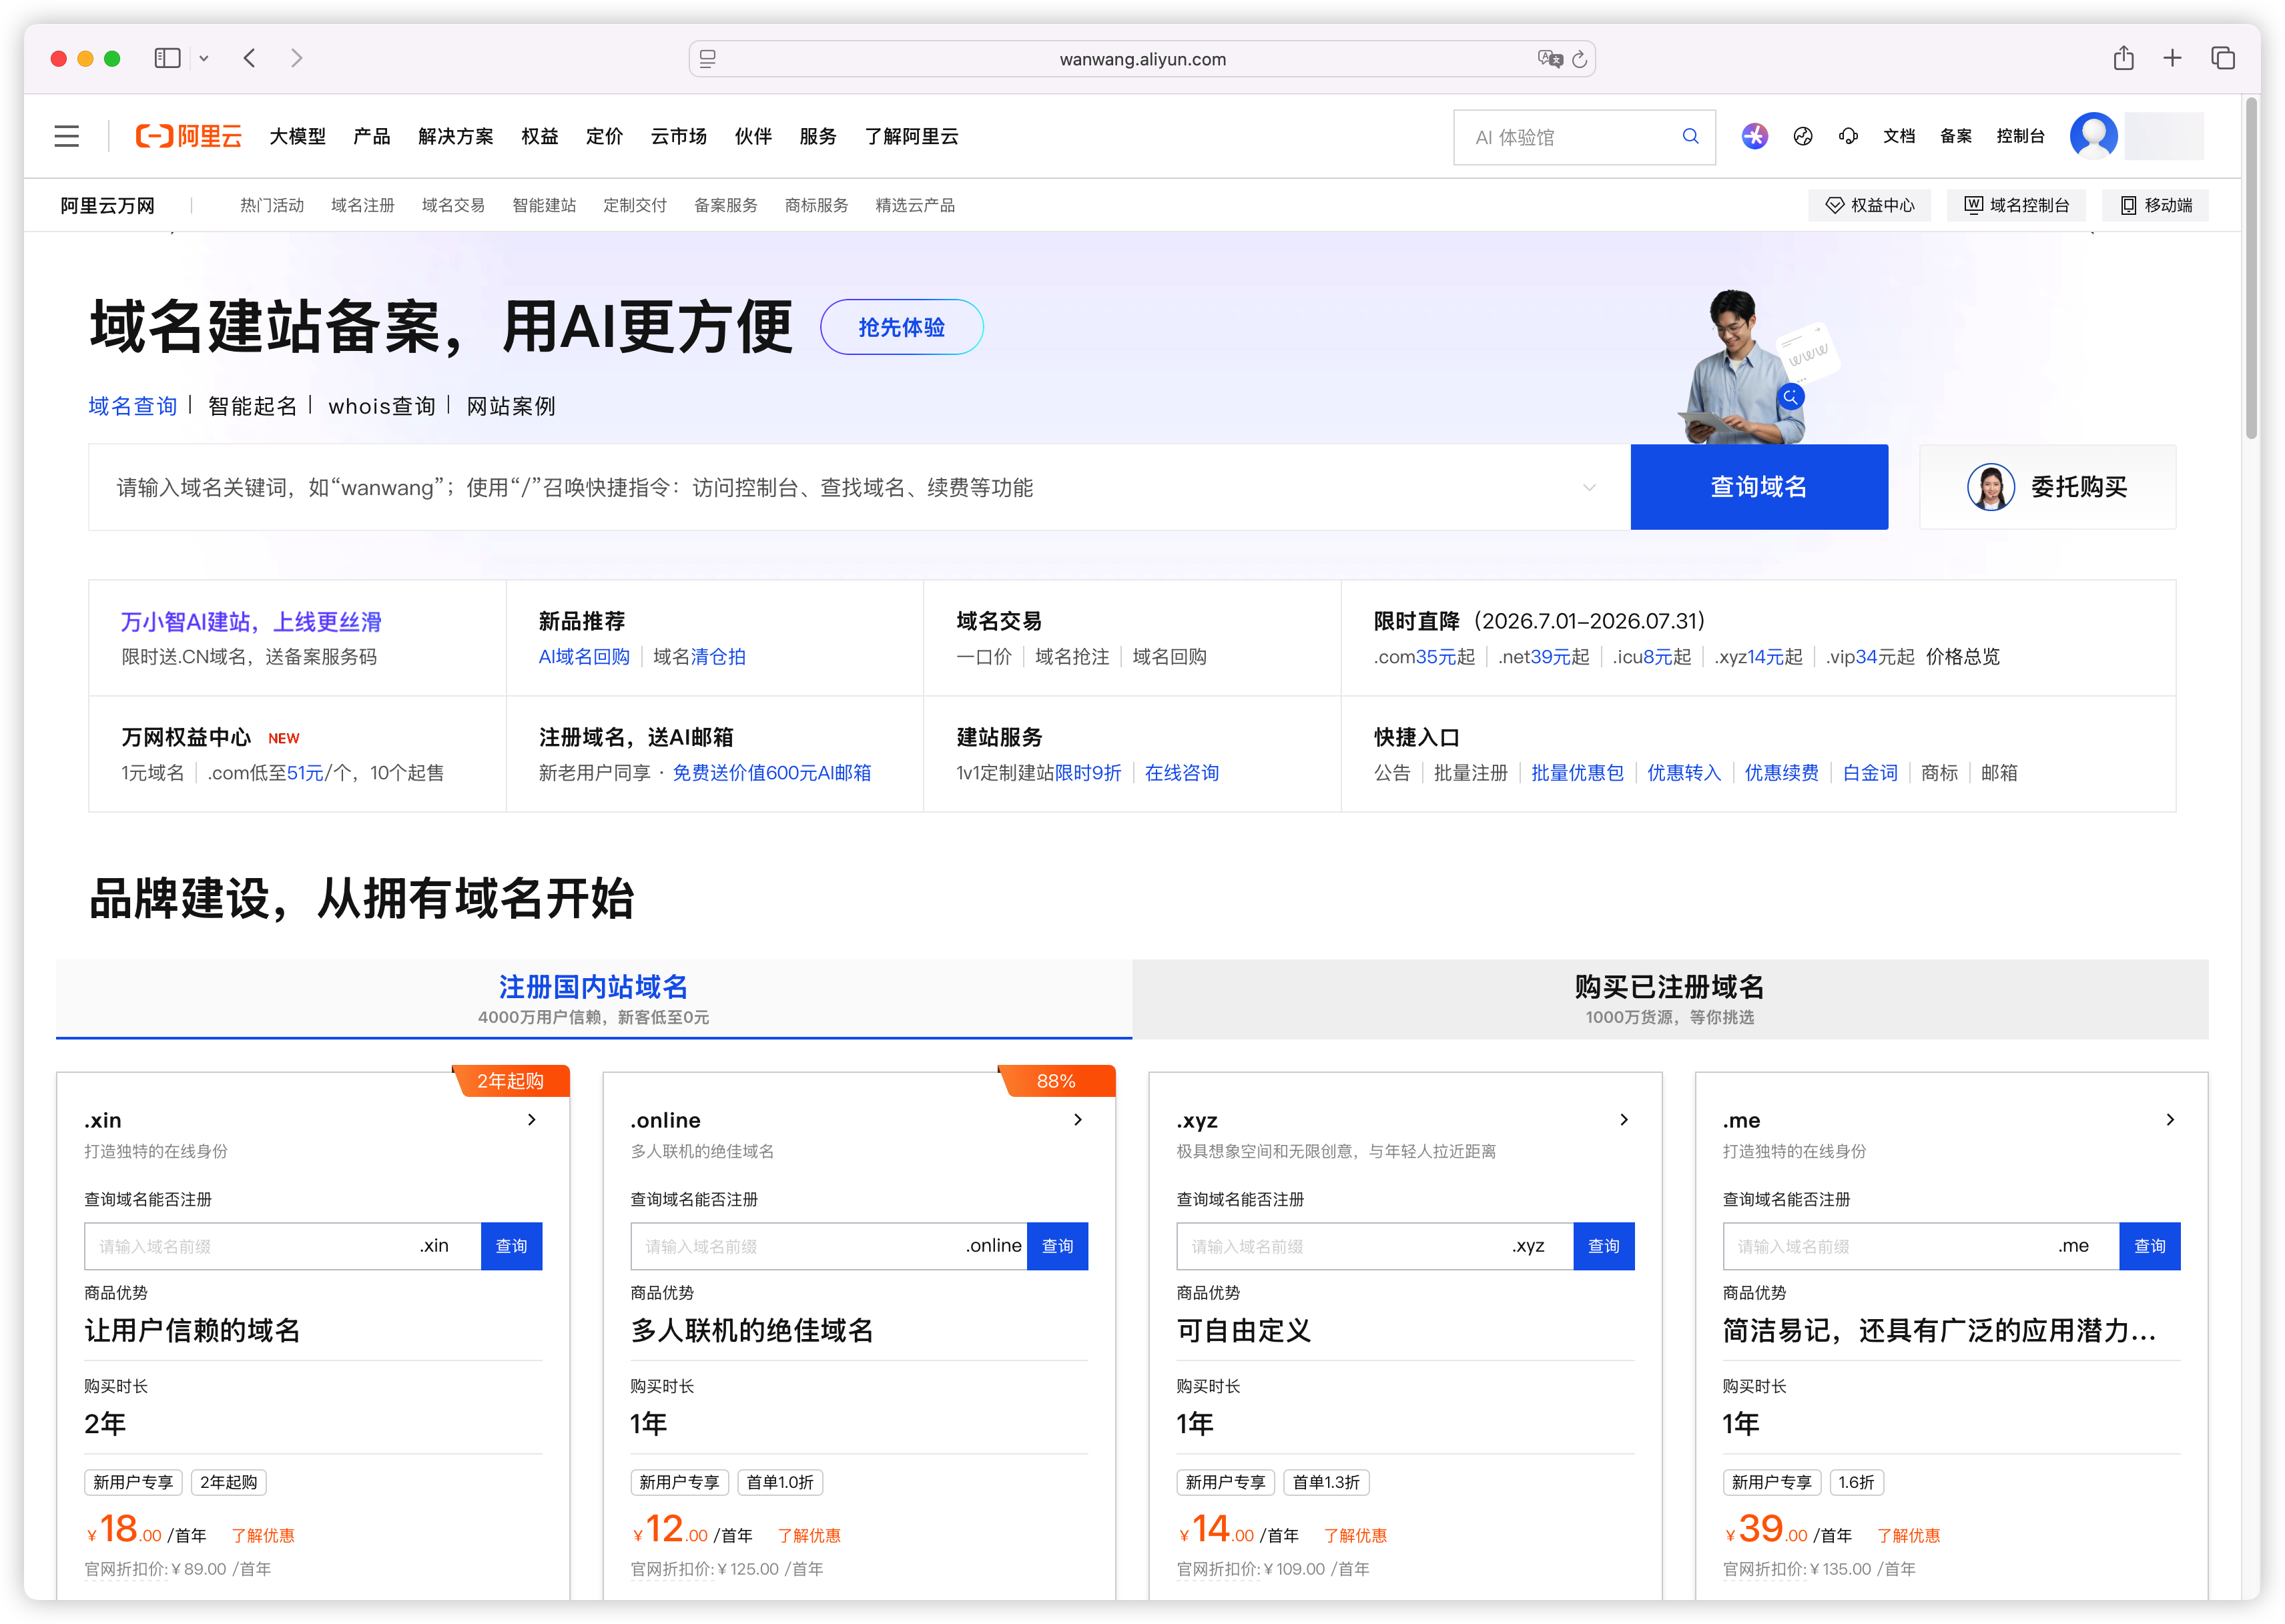Switch to 购买已注册域名 tab
This screenshot has height=1624, width=2285.
tap(1669, 999)
